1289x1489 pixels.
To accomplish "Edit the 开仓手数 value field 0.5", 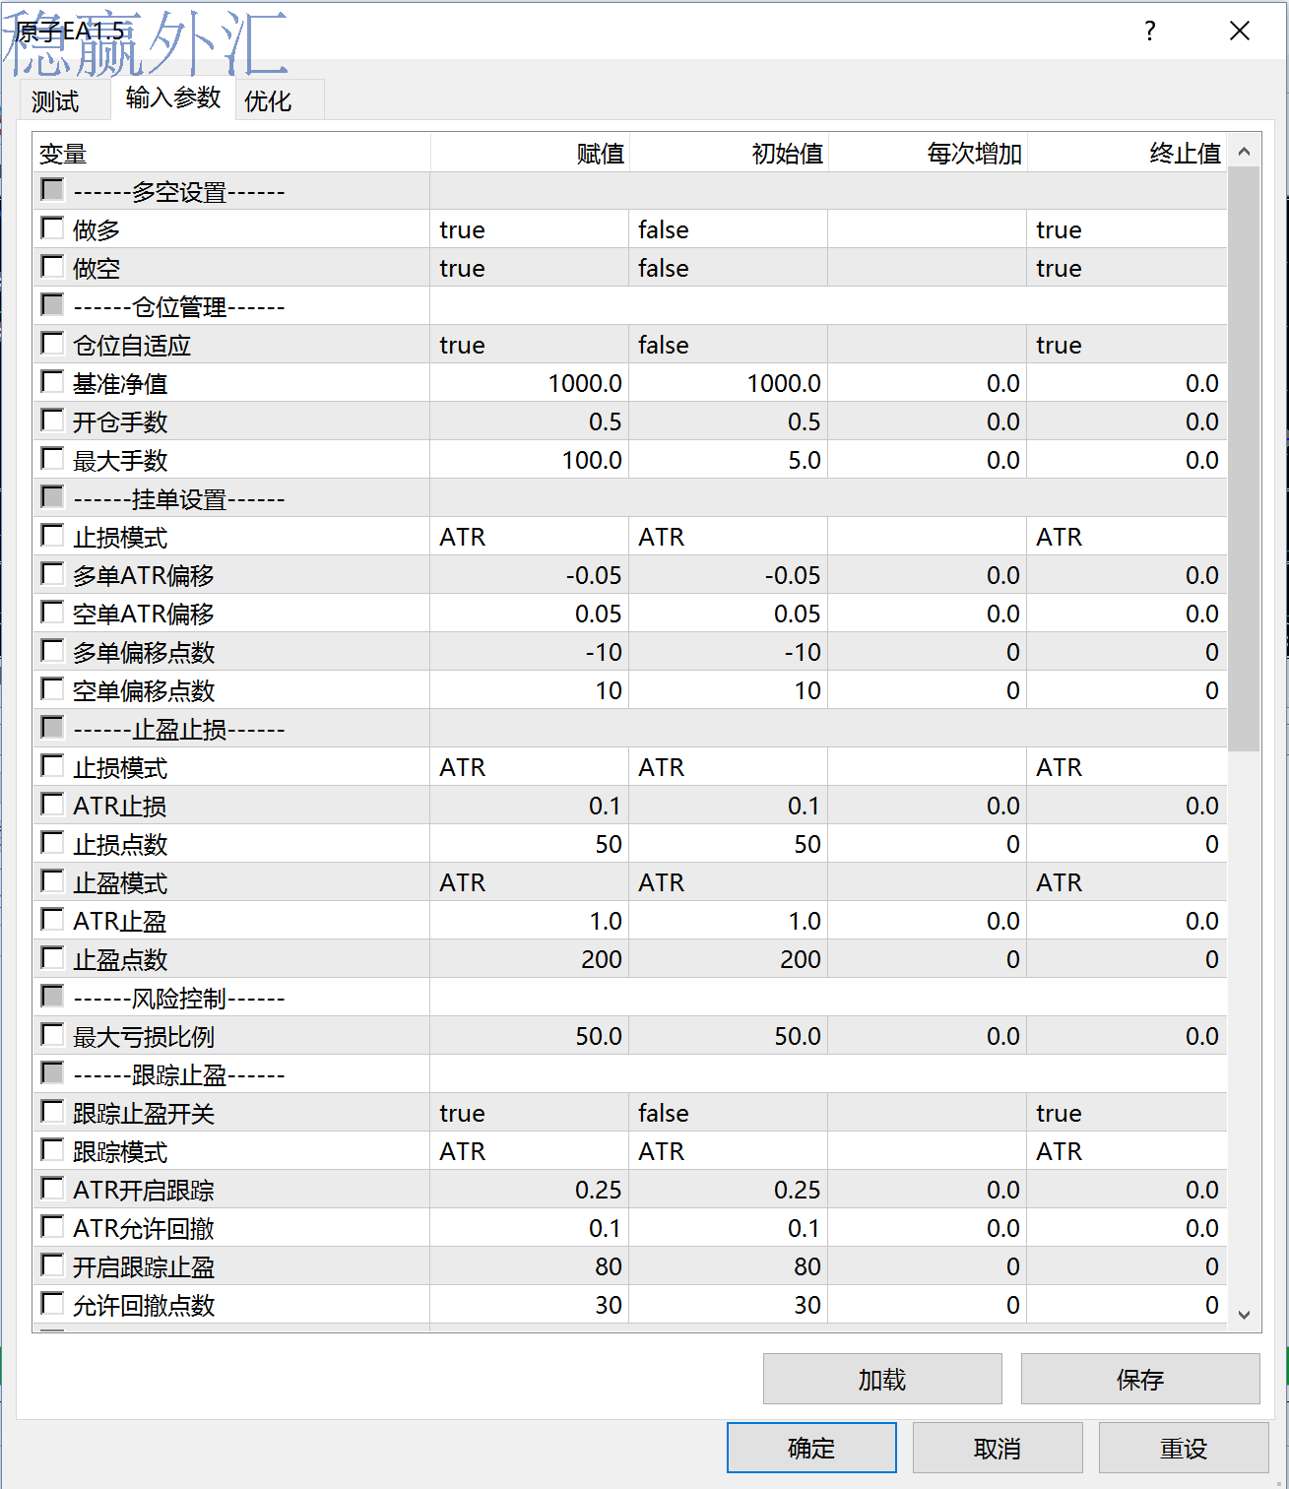I will [530, 421].
